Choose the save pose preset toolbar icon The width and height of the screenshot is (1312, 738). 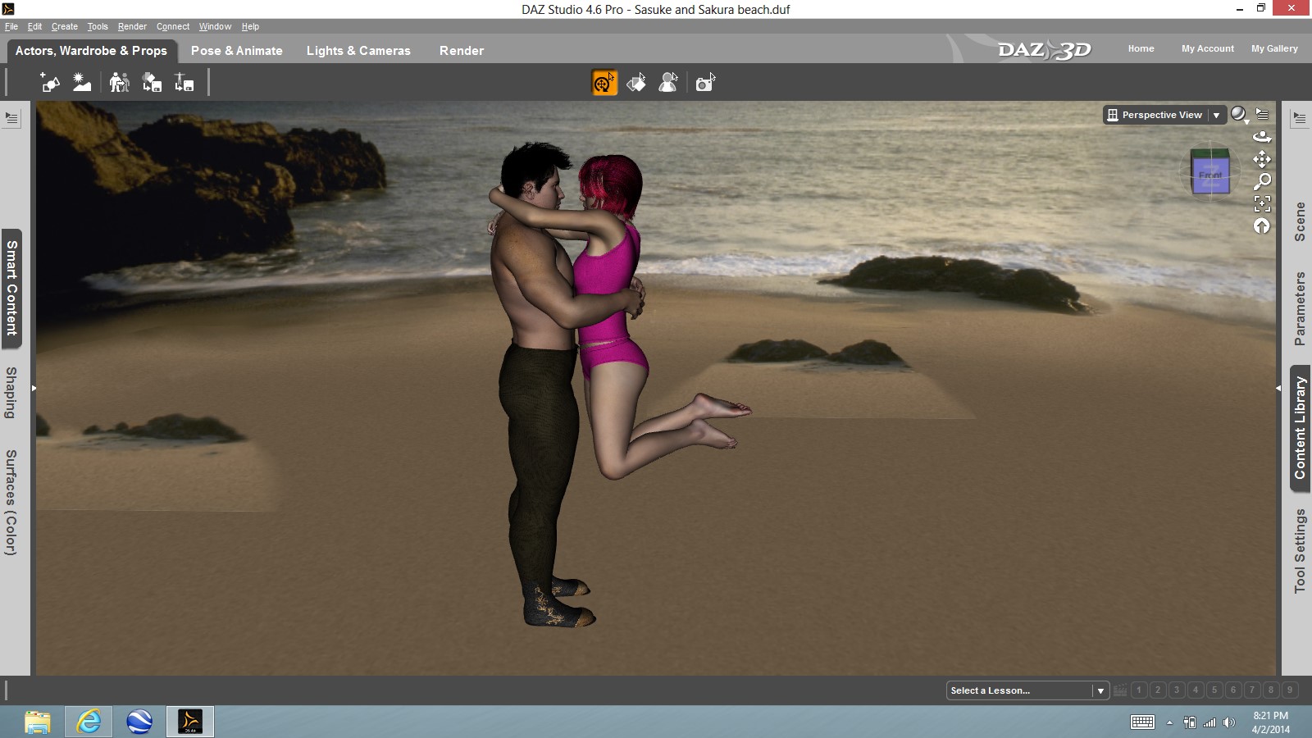[184, 82]
